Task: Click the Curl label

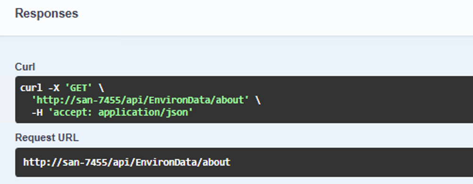Action: click(x=25, y=67)
